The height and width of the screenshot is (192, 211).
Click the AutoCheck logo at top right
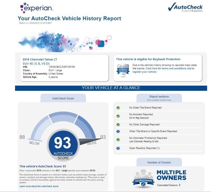[185, 8]
